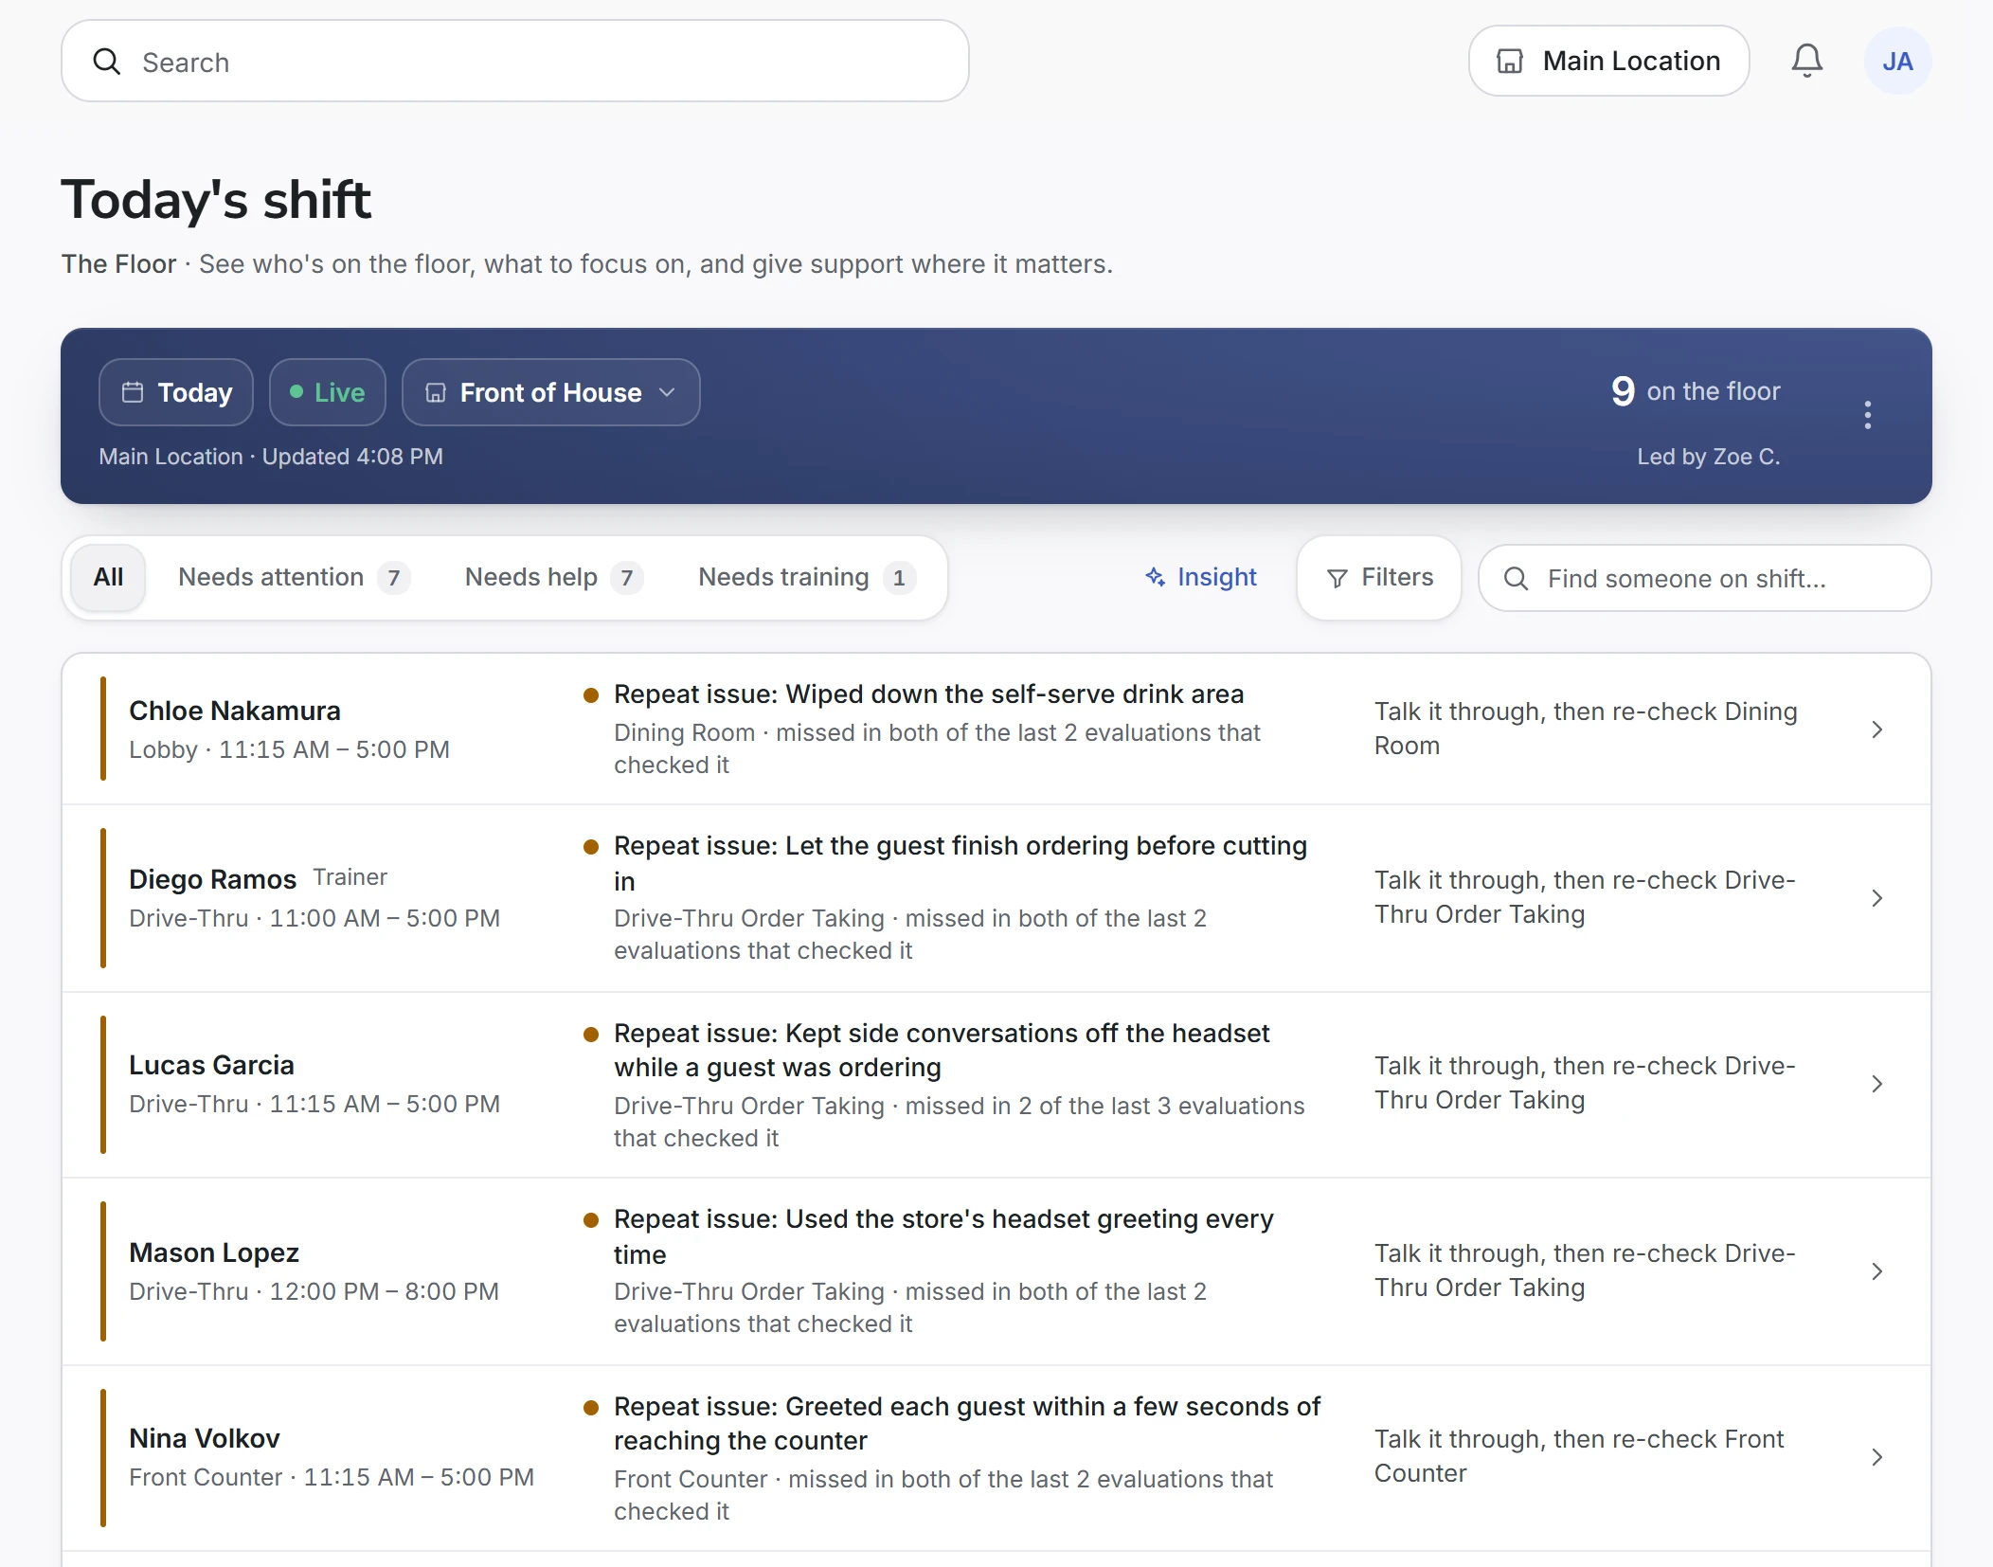Screen dimensions: 1993x1567
Task: Click the Today date button
Action: (176, 392)
